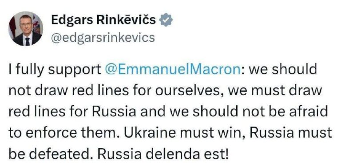Open the @EmmanuelMacron mention link
This screenshot has height=166, width=341.
click(174, 69)
